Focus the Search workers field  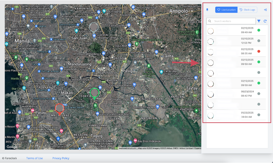click(x=231, y=21)
